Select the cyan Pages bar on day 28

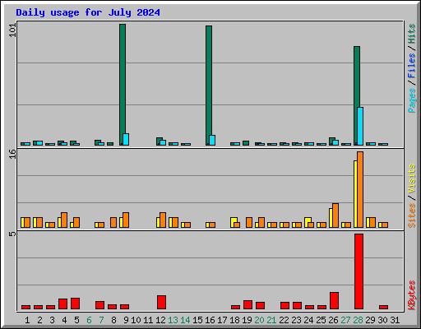(360, 126)
